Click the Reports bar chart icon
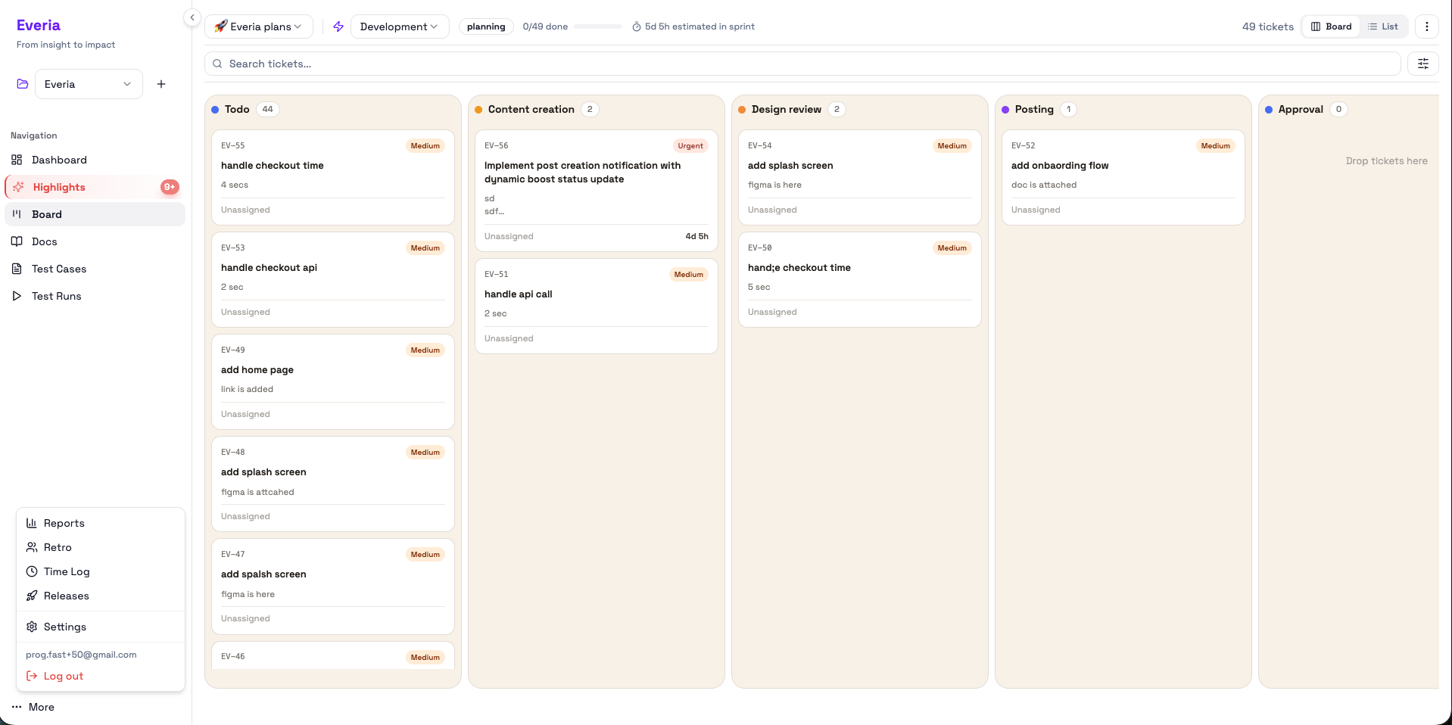Image resolution: width=1452 pixels, height=725 pixels. [32, 523]
